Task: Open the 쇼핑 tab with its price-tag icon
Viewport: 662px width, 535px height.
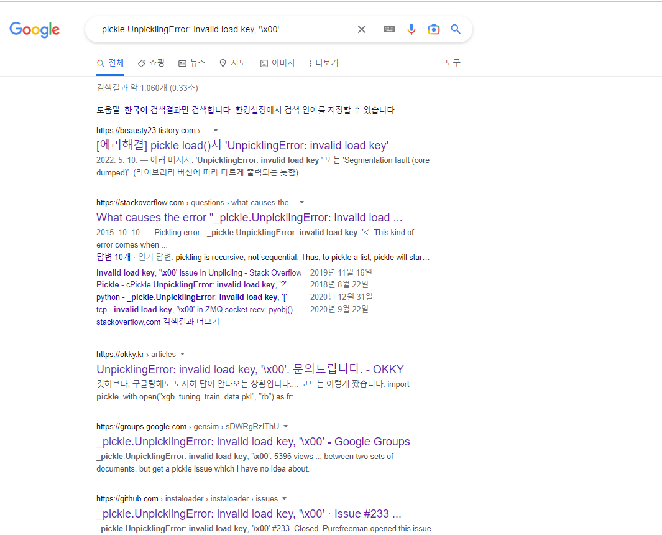Action: pyautogui.click(x=150, y=63)
